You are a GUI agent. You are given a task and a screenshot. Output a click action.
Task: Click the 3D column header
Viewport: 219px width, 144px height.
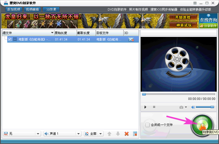pos(131,33)
